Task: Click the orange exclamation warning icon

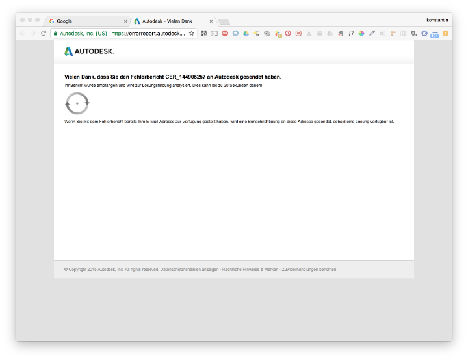Action: tap(445, 33)
